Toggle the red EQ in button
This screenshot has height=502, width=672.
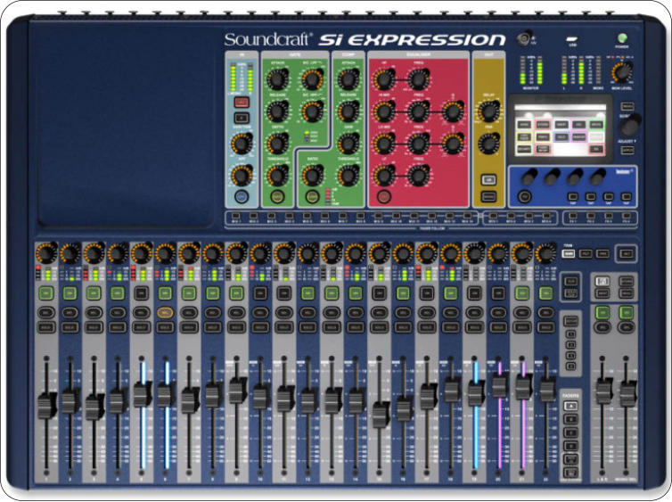[x=384, y=196]
